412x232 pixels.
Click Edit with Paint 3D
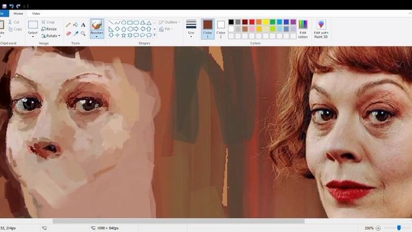(x=321, y=29)
